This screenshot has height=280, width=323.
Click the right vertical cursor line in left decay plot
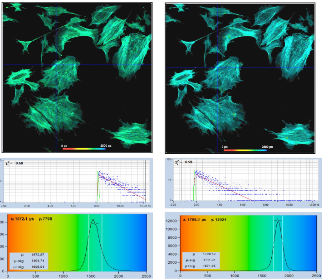(x=145, y=181)
